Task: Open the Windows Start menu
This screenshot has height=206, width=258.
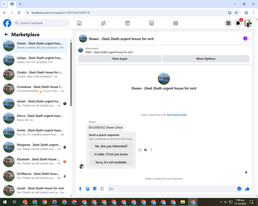Action: click(5, 202)
